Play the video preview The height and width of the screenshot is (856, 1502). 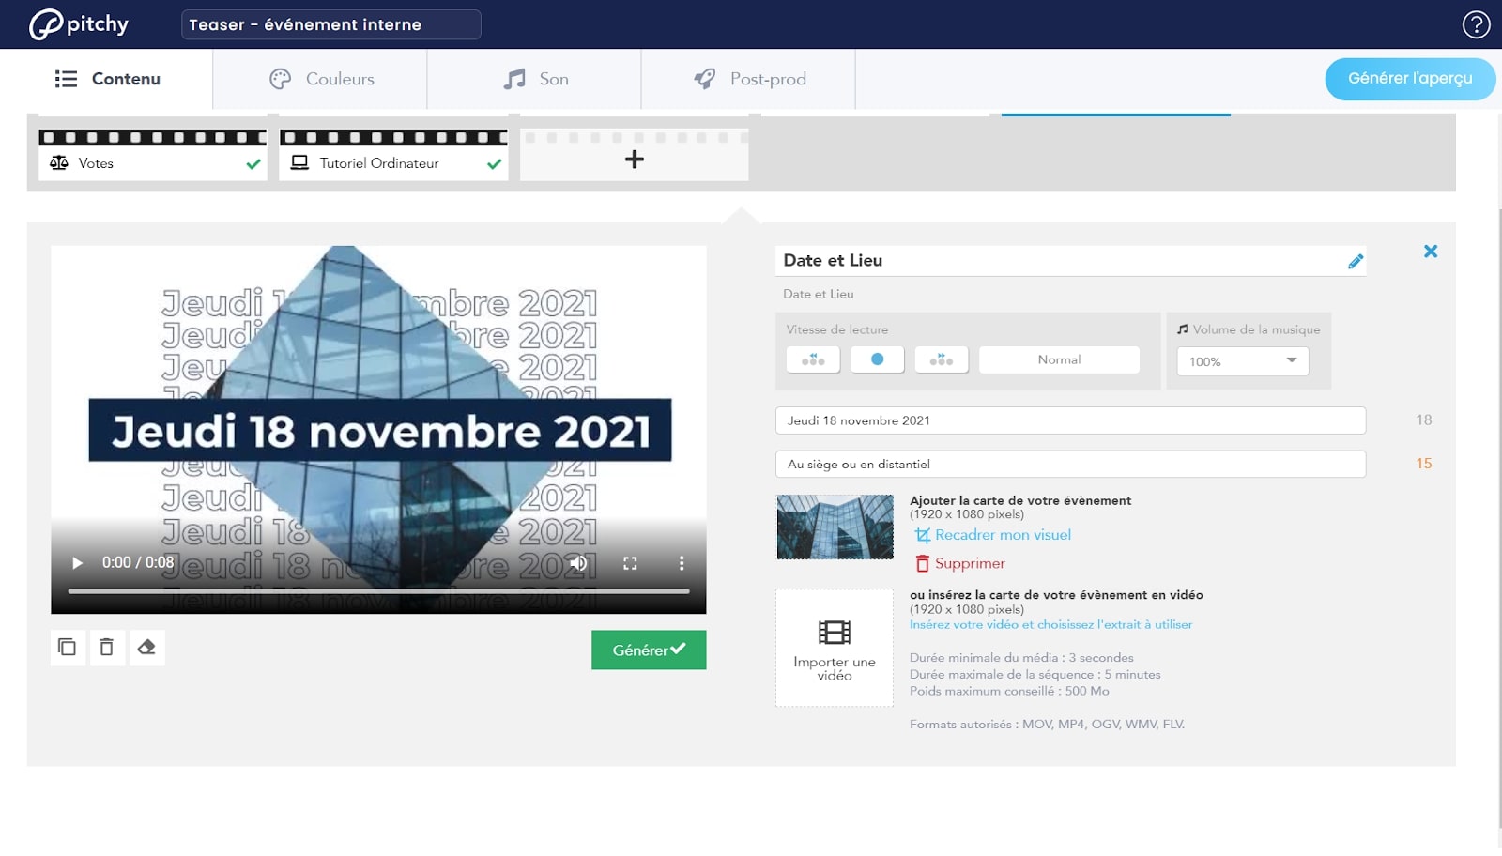click(77, 563)
